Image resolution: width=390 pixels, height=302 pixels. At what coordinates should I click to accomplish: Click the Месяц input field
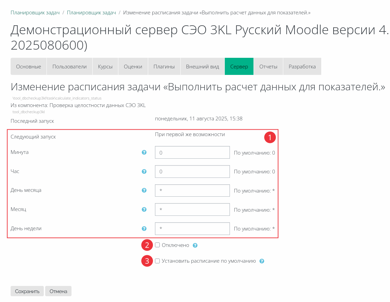click(192, 210)
